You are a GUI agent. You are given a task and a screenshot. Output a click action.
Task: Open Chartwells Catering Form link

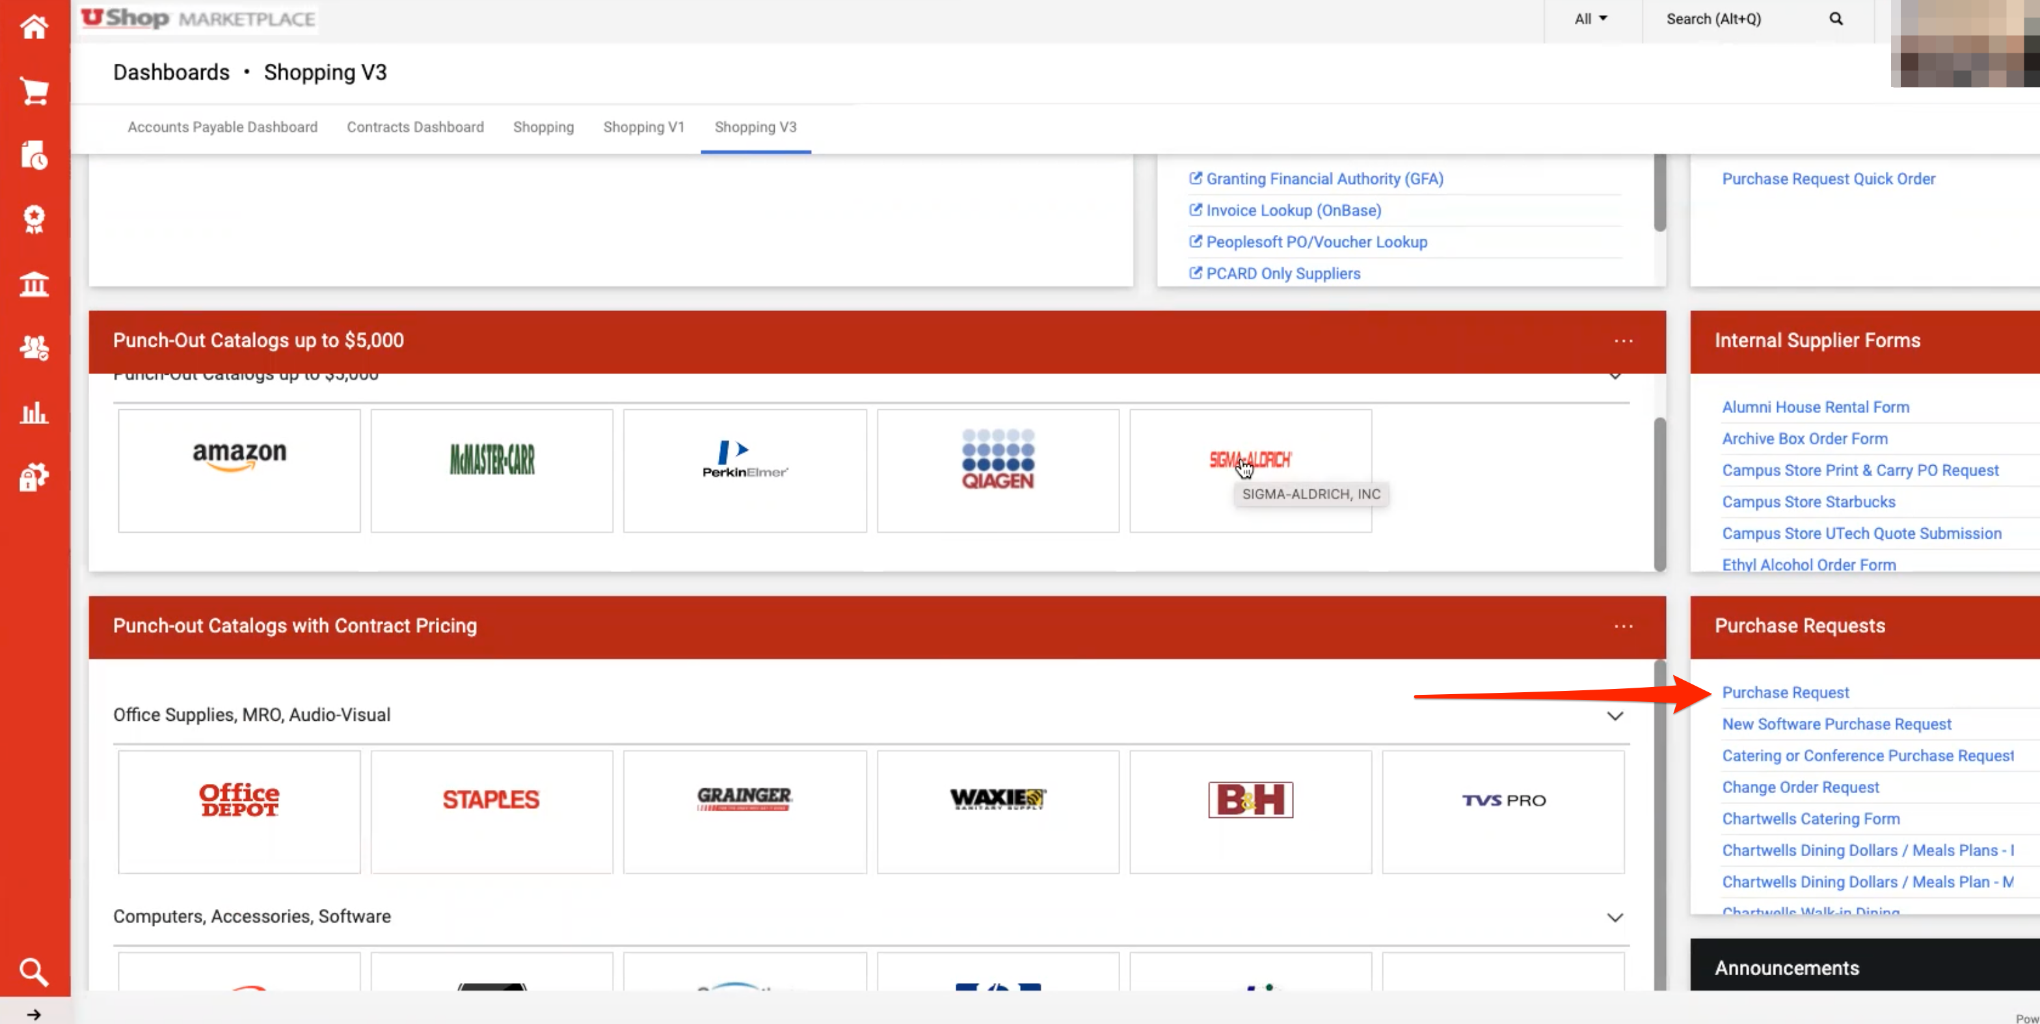1810,819
